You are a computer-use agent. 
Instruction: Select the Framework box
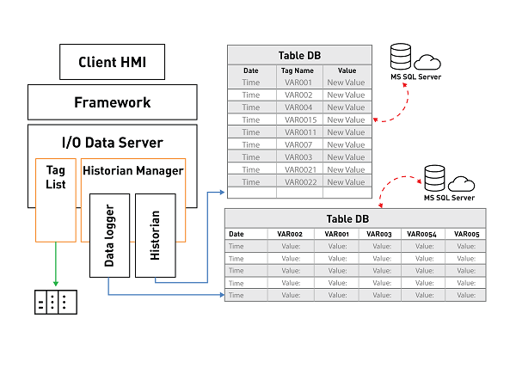pyautogui.click(x=112, y=102)
